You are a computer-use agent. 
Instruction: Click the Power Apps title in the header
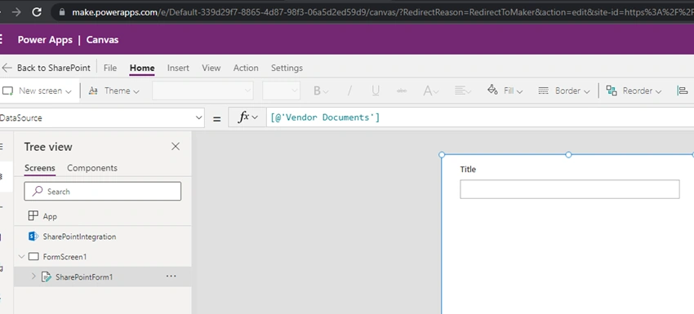(x=45, y=40)
